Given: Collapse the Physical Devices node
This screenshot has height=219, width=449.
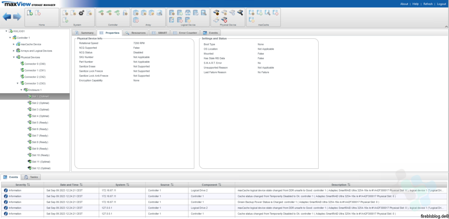Looking at the screenshot, I should coord(14,57).
